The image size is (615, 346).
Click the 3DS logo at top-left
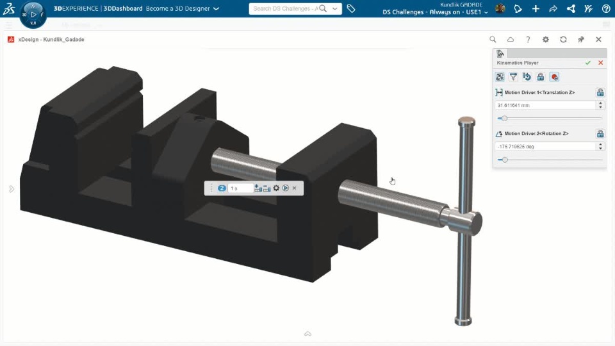8,8
